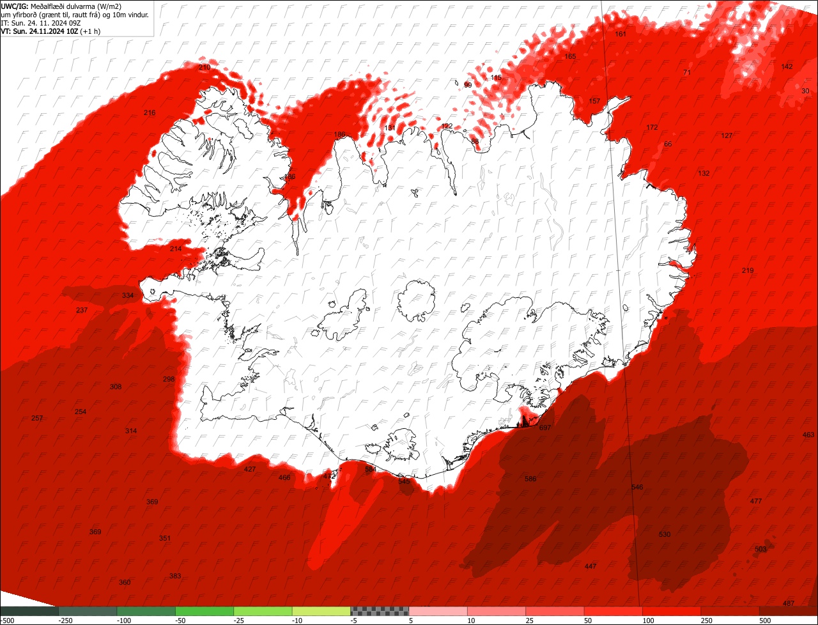
Task: Click the flux value '161' on the map
Action: click(621, 34)
